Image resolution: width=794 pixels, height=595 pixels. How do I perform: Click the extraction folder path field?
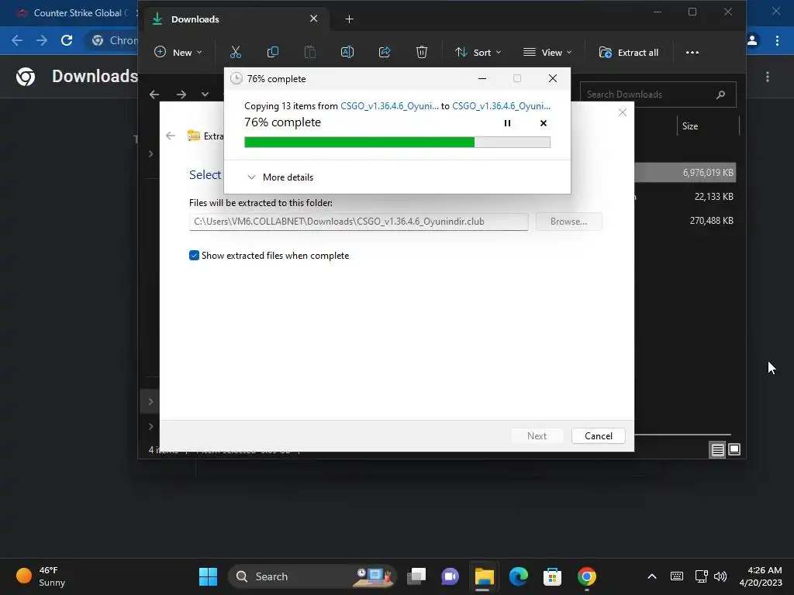[x=358, y=222]
